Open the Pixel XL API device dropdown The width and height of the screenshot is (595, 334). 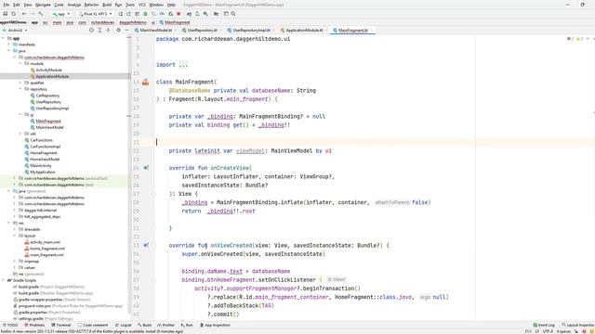95,14
